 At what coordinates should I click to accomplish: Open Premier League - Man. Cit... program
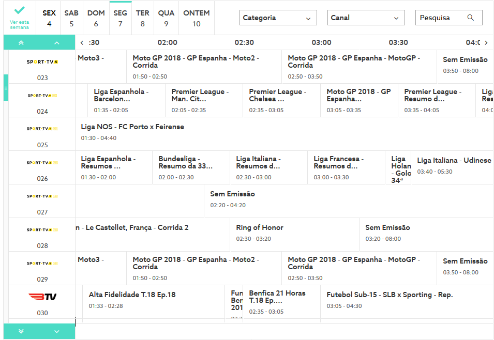[x=204, y=100]
